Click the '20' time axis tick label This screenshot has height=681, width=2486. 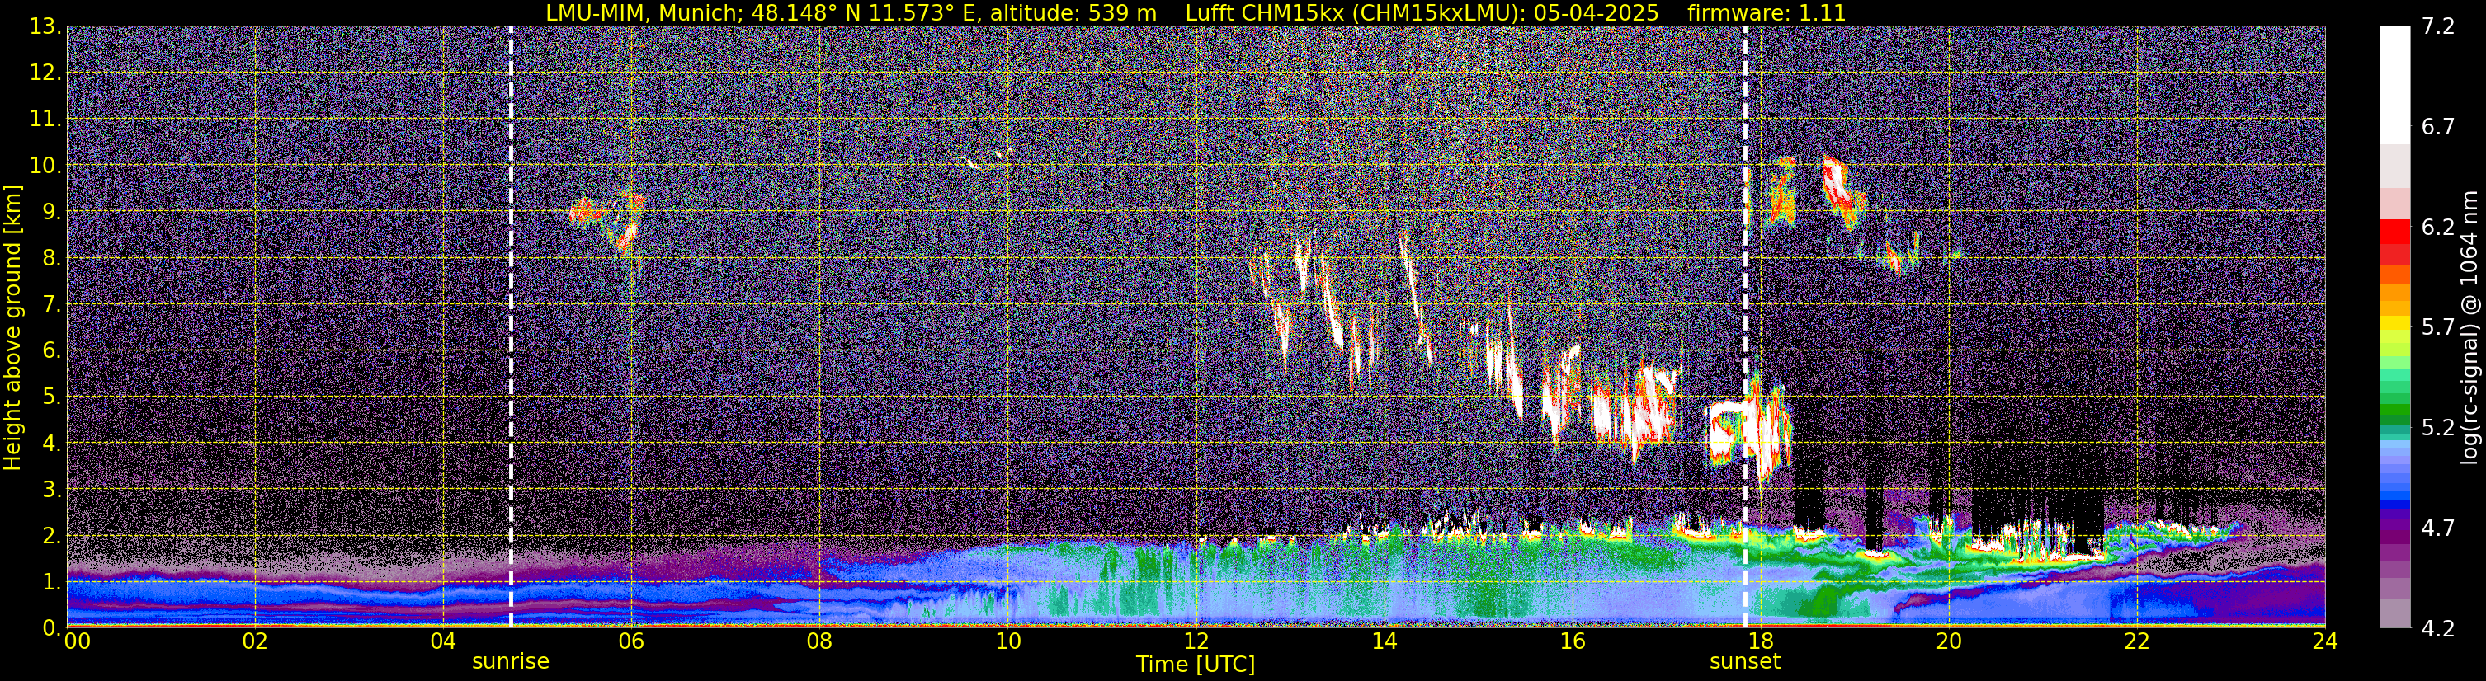click(x=1949, y=641)
